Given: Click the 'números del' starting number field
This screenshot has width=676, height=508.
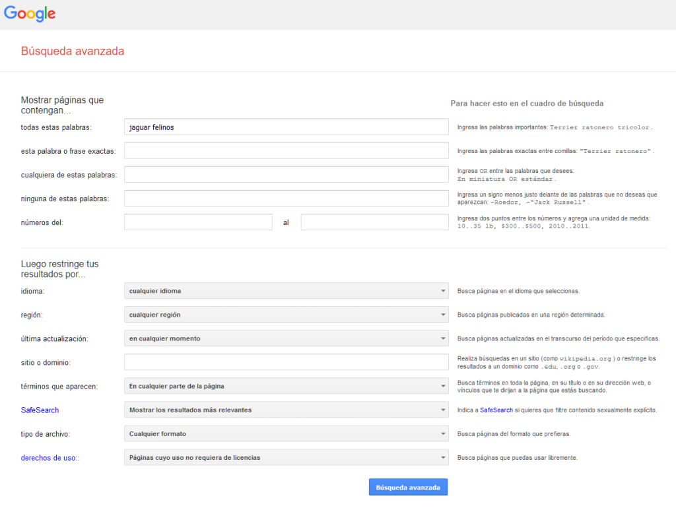Looking at the screenshot, I should 198,222.
